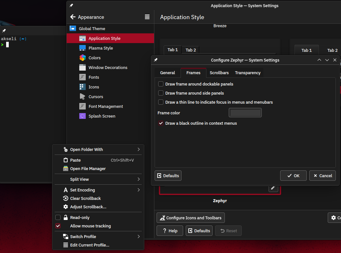
Task: Select the Breeze style label
Action: (220, 26)
